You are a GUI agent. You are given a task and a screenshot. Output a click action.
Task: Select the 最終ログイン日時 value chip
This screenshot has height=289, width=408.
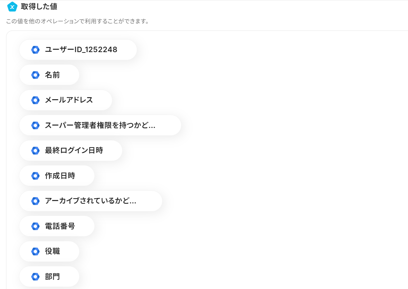click(74, 151)
